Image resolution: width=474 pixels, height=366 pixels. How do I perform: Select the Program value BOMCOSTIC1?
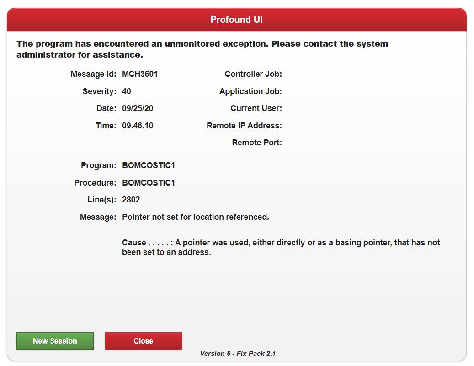pyautogui.click(x=149, y=165)
